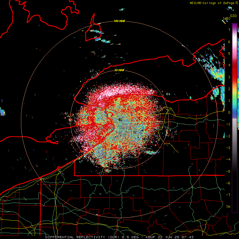Screen dimensions: 239x239
Task: Click the 3 tick label on the scale
Action: [x=229, y=77]
